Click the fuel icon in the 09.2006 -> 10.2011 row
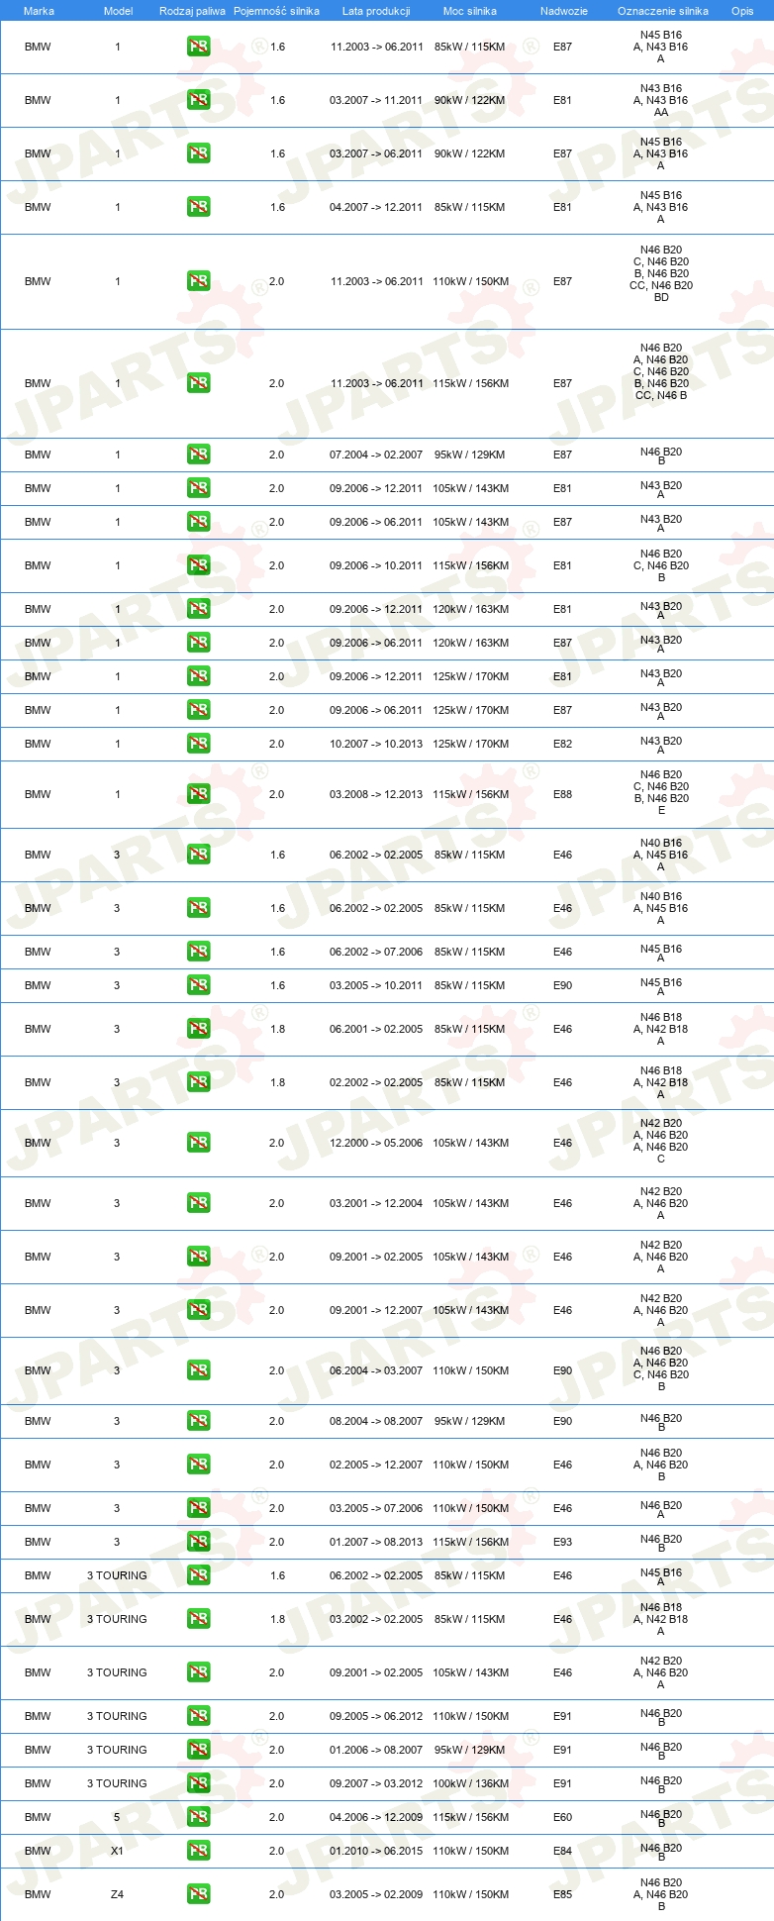This screenshot has width=774, height=1921. pyautogui.click(x=199, y=565)
